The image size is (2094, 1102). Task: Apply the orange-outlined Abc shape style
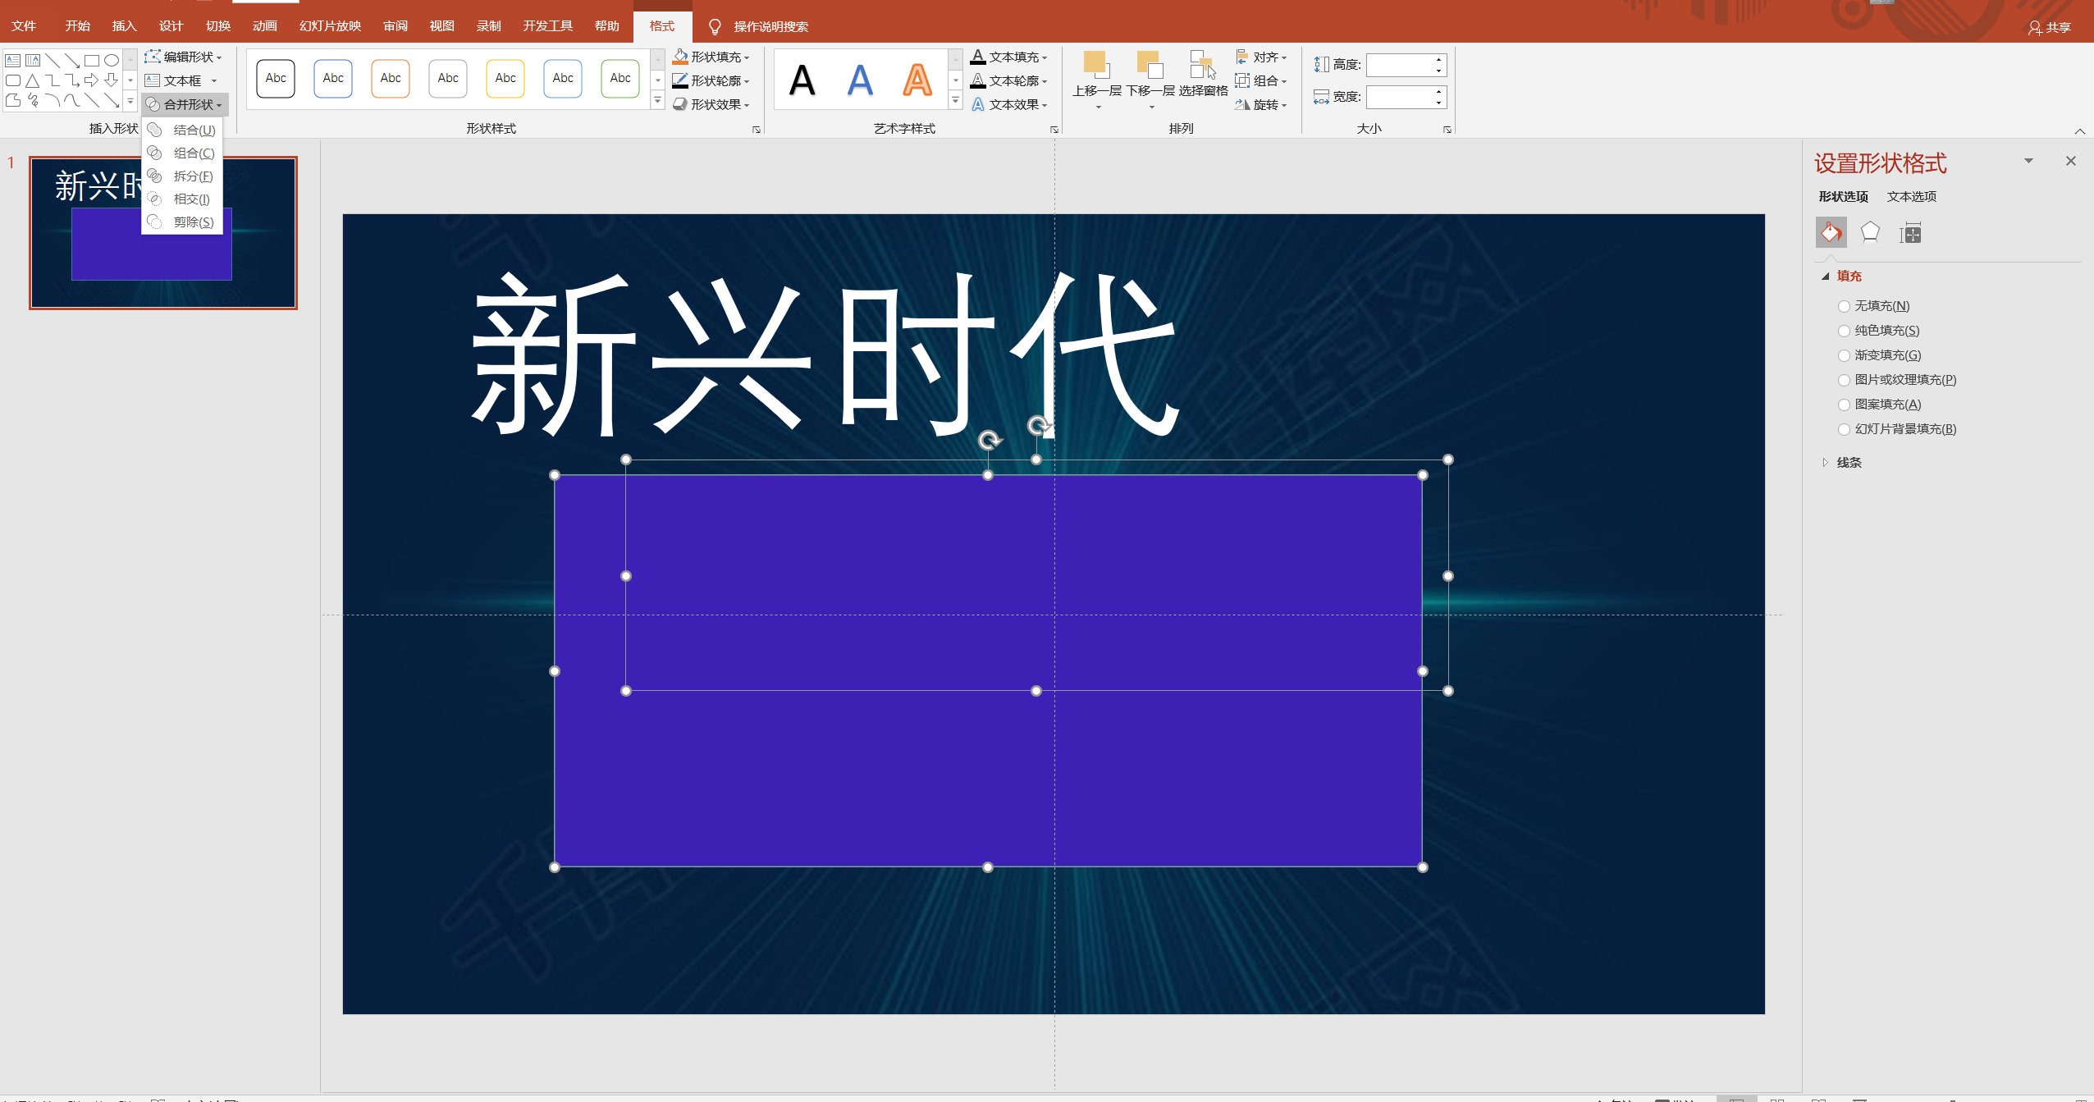click(391, 79)
